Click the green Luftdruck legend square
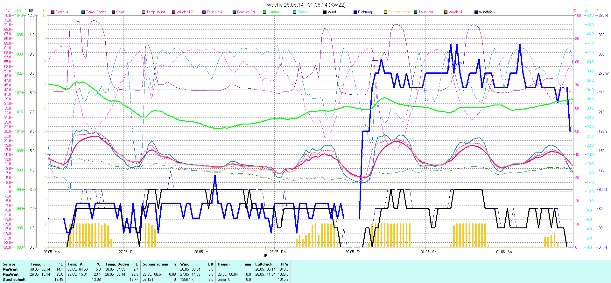611x283 pixels. coord(264,12)
